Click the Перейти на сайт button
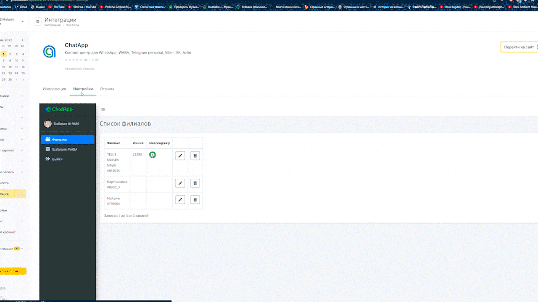 pos(519,47)
